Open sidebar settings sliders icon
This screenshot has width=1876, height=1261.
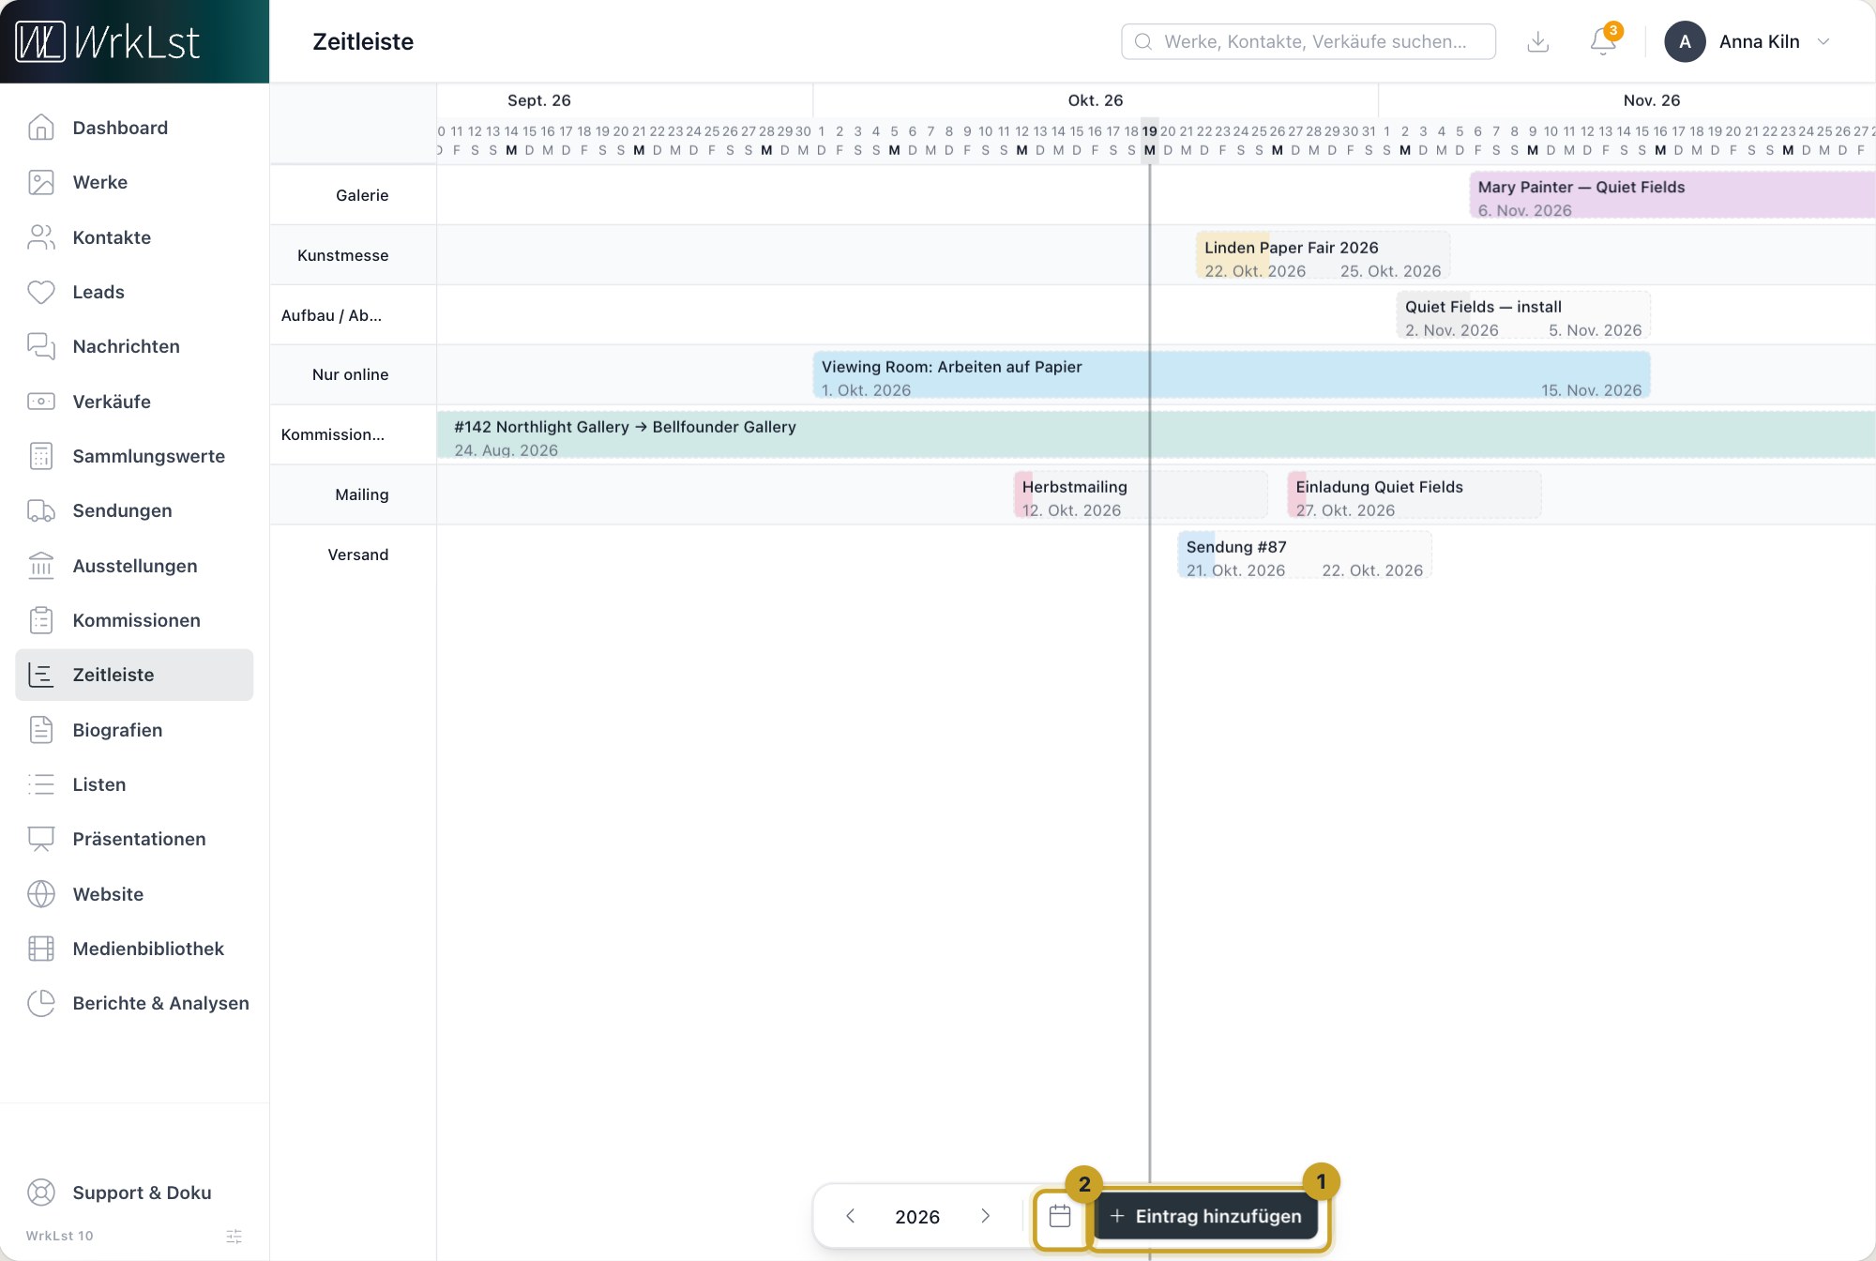tap(234, 1237)
